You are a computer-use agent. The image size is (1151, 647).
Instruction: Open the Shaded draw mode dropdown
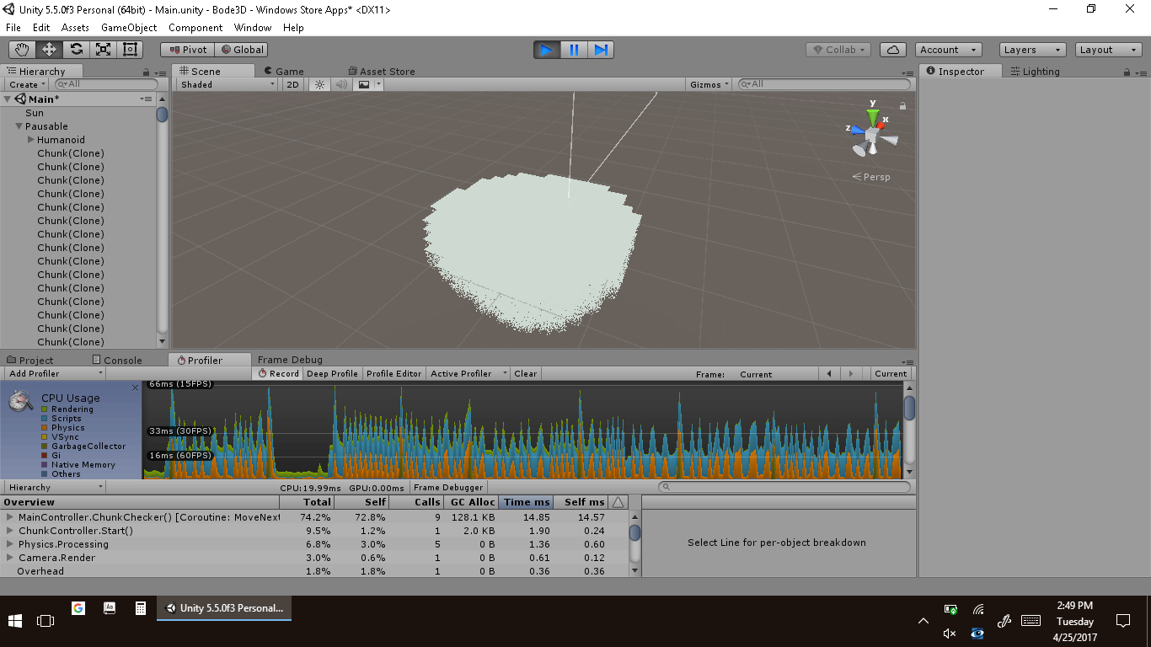pos(227,84)
